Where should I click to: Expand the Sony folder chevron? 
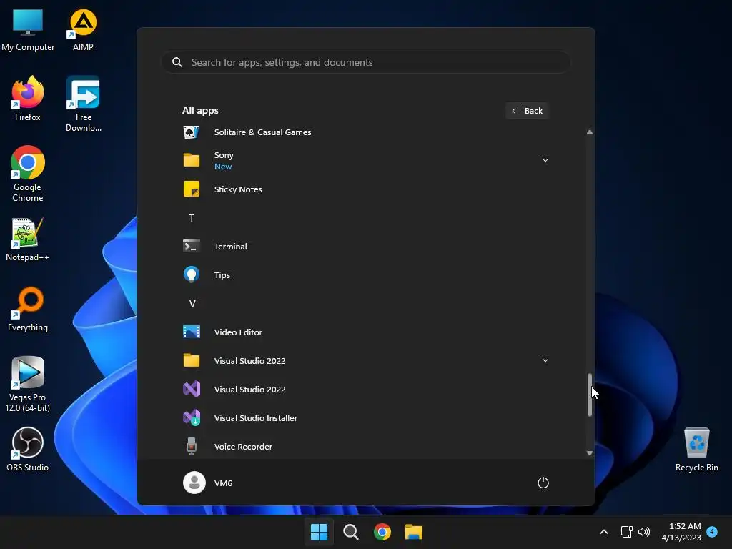(545, 160)
